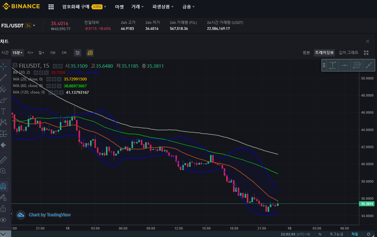Hide the MA (60, close, 0) indicator
Image resolution: width=377 pixels, height=237 pixels.
click(49, 86)
